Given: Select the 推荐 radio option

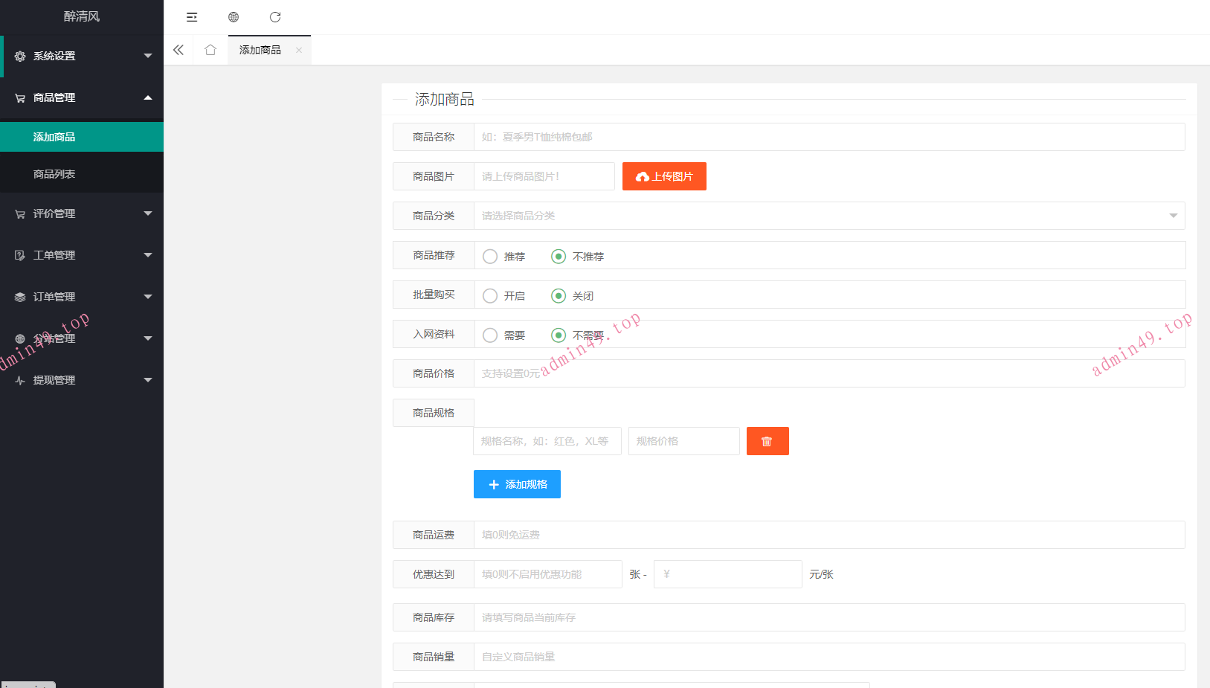Looking at the screenshot, I should pos(490,257).
